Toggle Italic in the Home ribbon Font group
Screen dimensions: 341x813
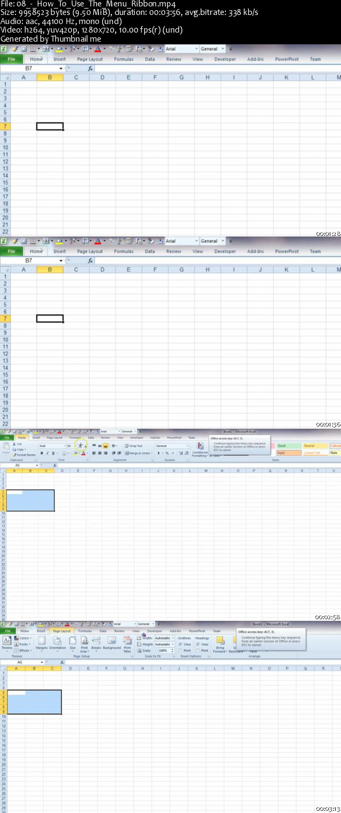47,453
